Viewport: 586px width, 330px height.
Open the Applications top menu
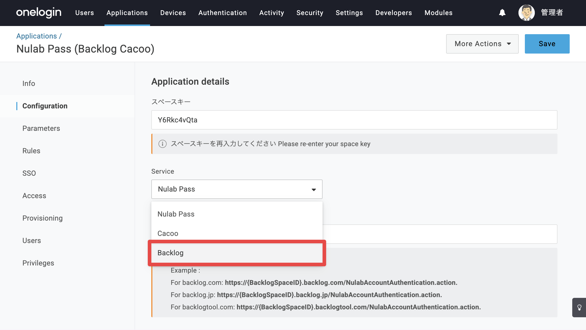pyautogui.click(x=127, y=13)
